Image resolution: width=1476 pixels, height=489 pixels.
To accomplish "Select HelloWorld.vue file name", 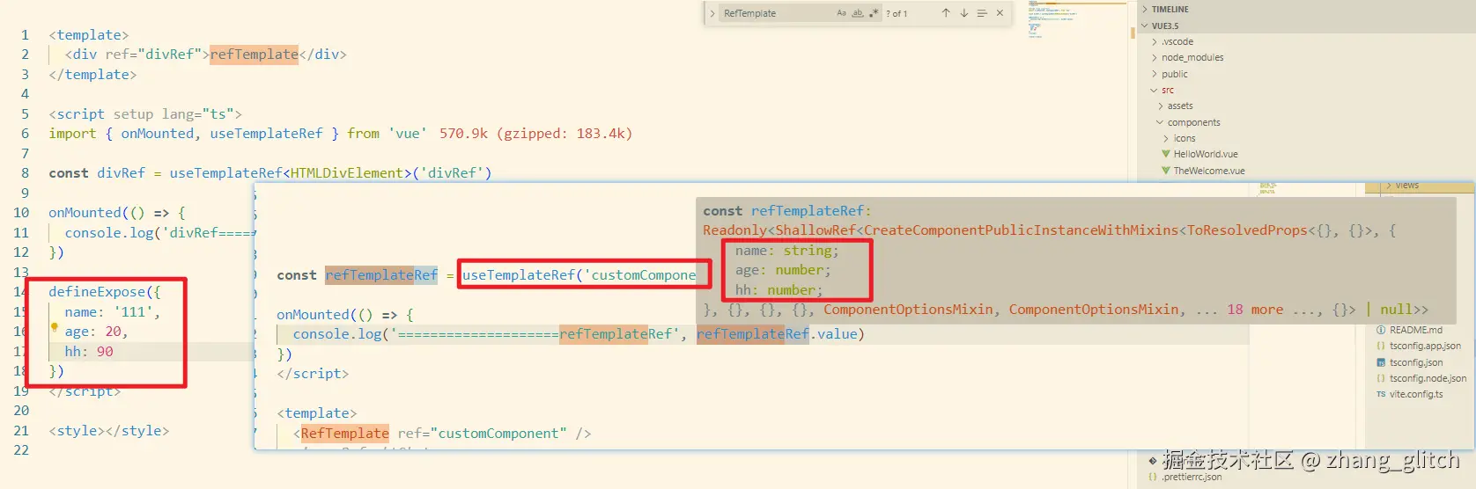I will click(1206, 154).
